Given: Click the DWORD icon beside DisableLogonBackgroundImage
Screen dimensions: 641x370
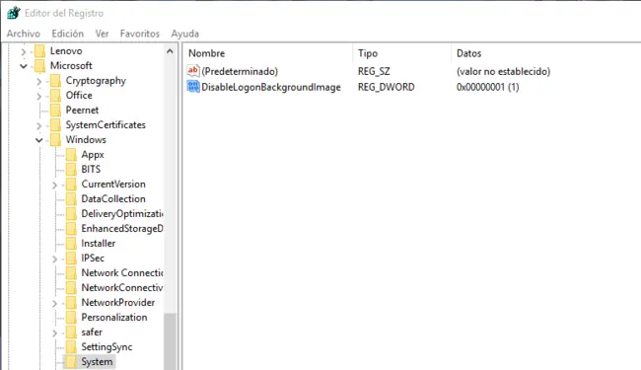Looking at the screenshot, I should coord(193,87).
